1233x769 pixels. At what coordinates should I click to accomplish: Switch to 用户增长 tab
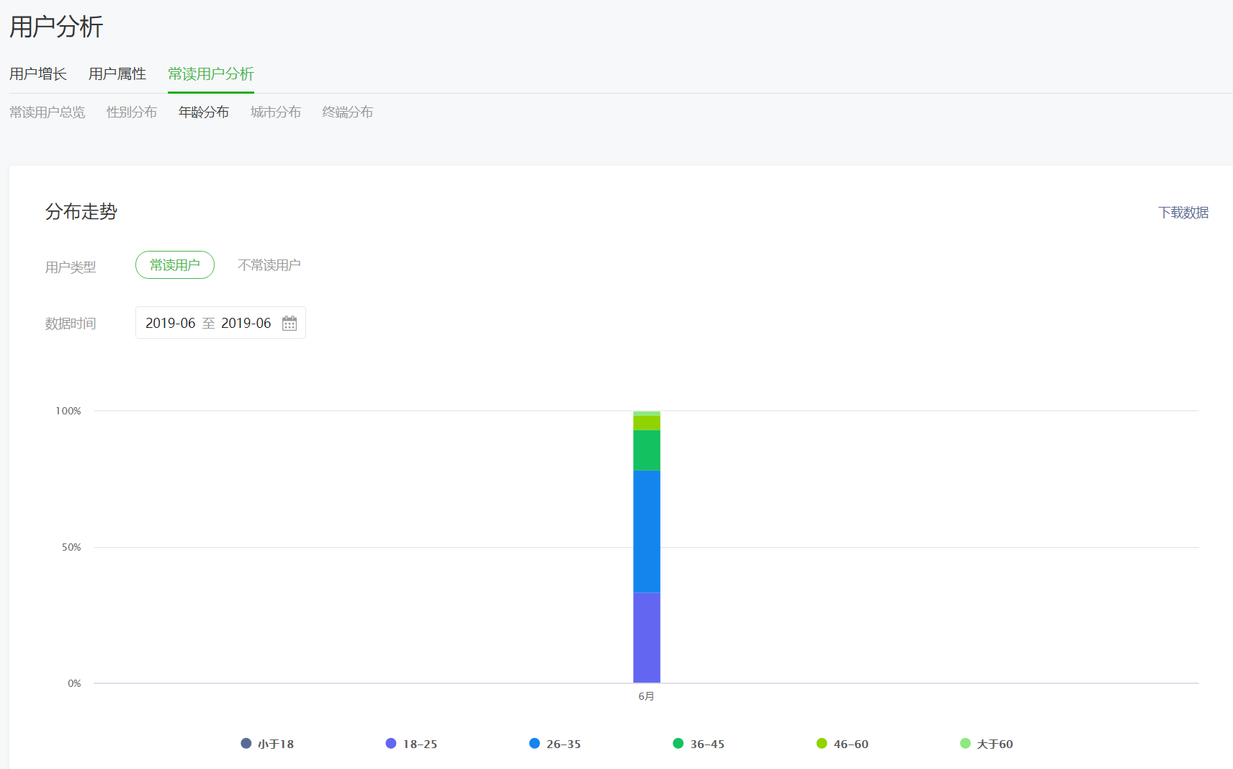38,74
